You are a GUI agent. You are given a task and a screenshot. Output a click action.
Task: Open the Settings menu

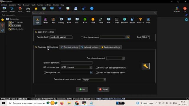(48, 5)
